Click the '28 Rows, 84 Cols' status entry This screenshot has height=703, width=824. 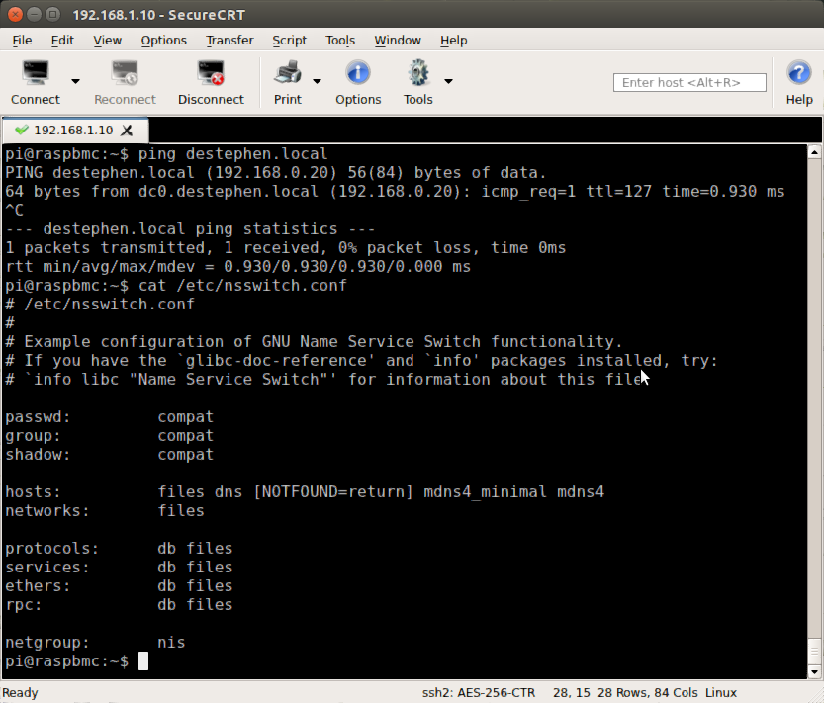point(647,692)
